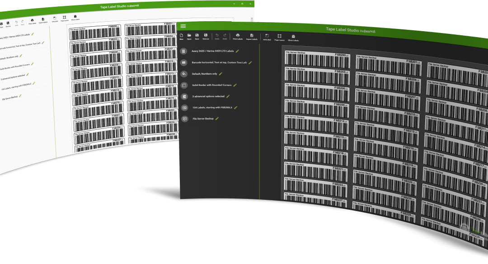Select the FSB206 barcode label in dark window
The width and height of the screenshot is (488, 264).
coord(316,91)
